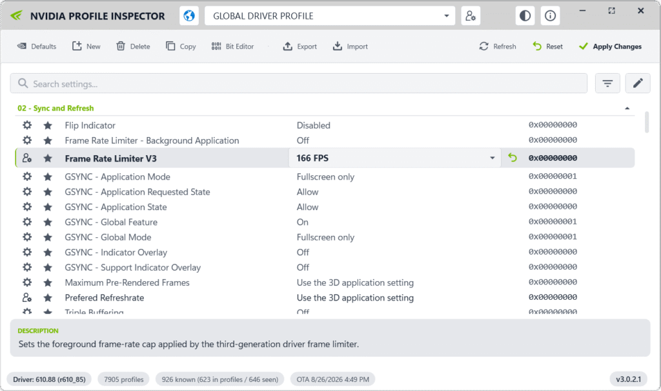Click user-gear icon on Frame Rate Limiter V3
The height and width of the screenshot is (391, 661).
point(27,158)
